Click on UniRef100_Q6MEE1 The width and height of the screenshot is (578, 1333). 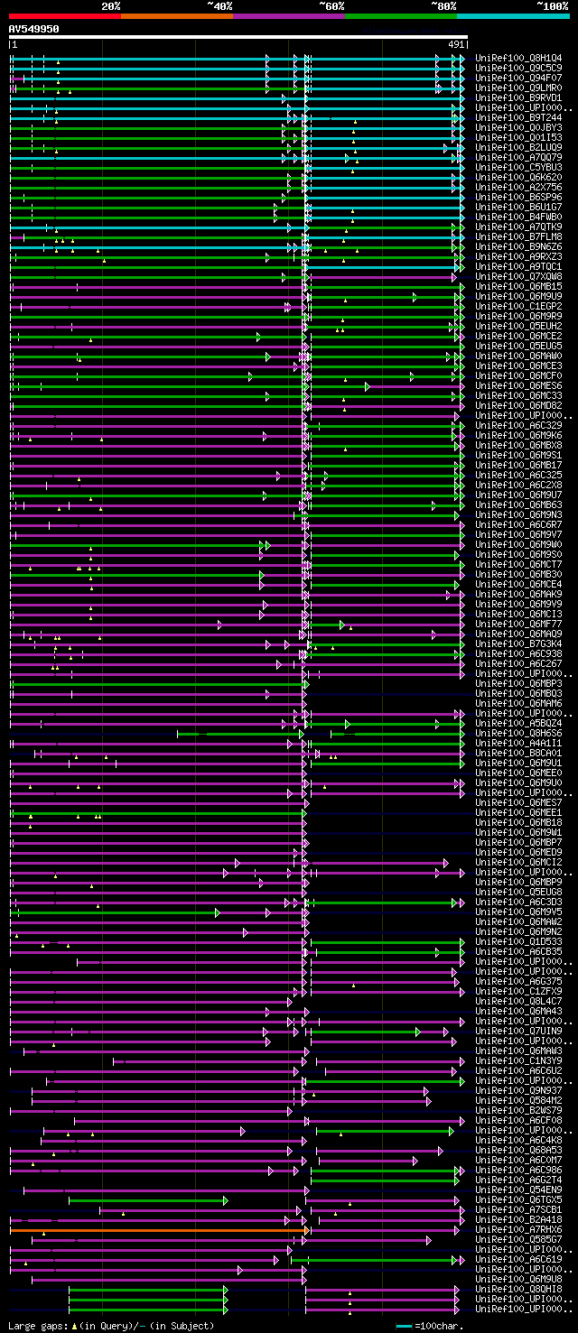click(518, 812)
